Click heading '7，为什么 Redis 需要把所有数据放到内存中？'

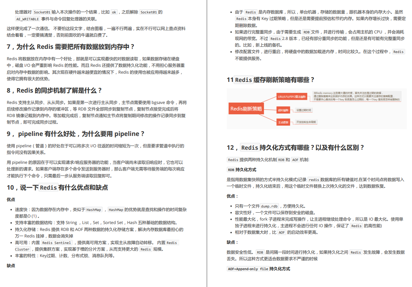[x=71, y=47]
